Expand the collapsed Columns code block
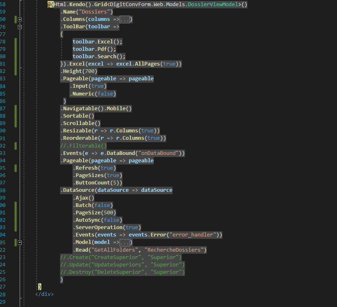 coord(19,20)
